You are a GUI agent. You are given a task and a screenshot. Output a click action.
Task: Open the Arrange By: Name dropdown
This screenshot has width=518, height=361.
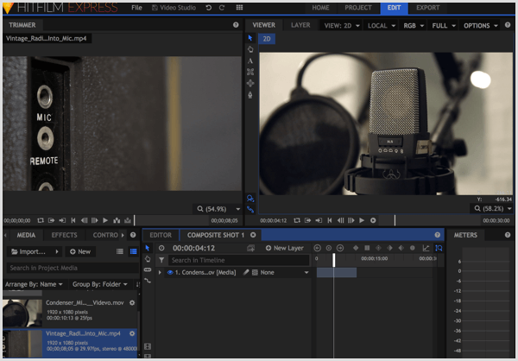click(34, 284)
